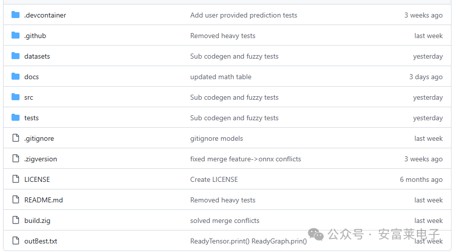Viewport: 454px width, 252px height.
Task: Open .github commit 'Removed heavy tests'
Action: (x=223, y=36)
